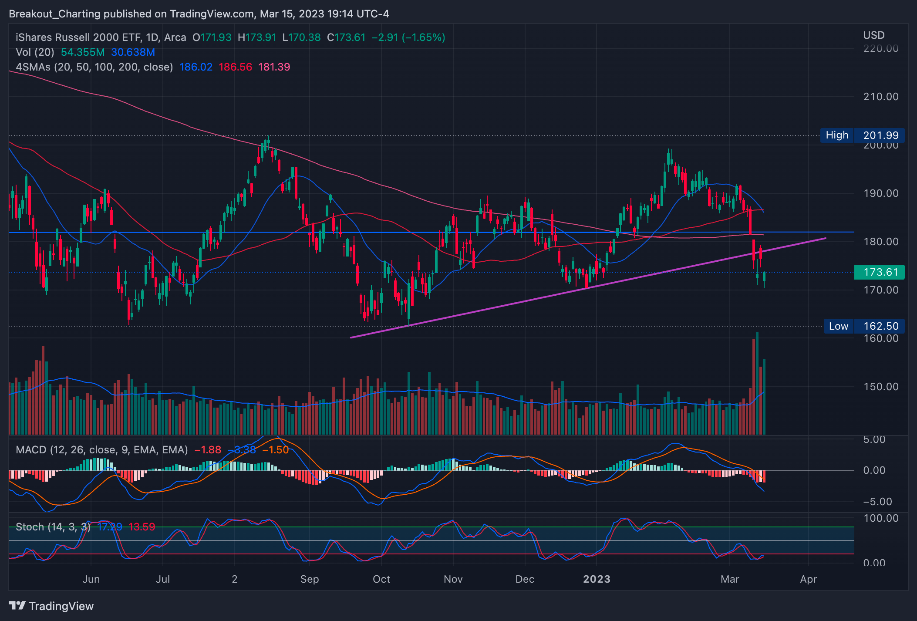Click the 54.355M volume value
The image size is (917, 621).
click(x=83, y=52)
